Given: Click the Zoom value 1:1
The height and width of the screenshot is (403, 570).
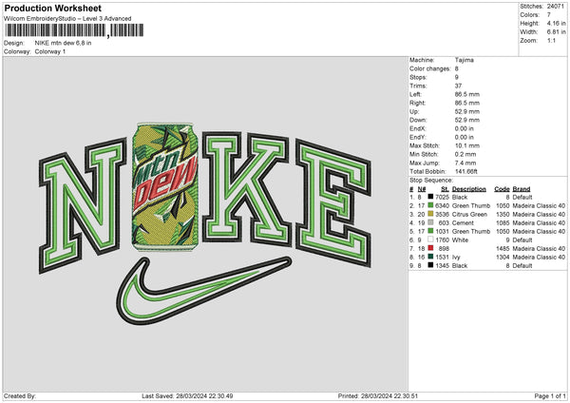Looking at the screenshot, I should [x=551, y=40].
